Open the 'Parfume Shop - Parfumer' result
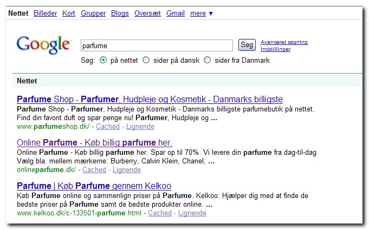Image resolution: width=369 pixels, height=230 pixels. pyautogui.click(x=150, y=99)
